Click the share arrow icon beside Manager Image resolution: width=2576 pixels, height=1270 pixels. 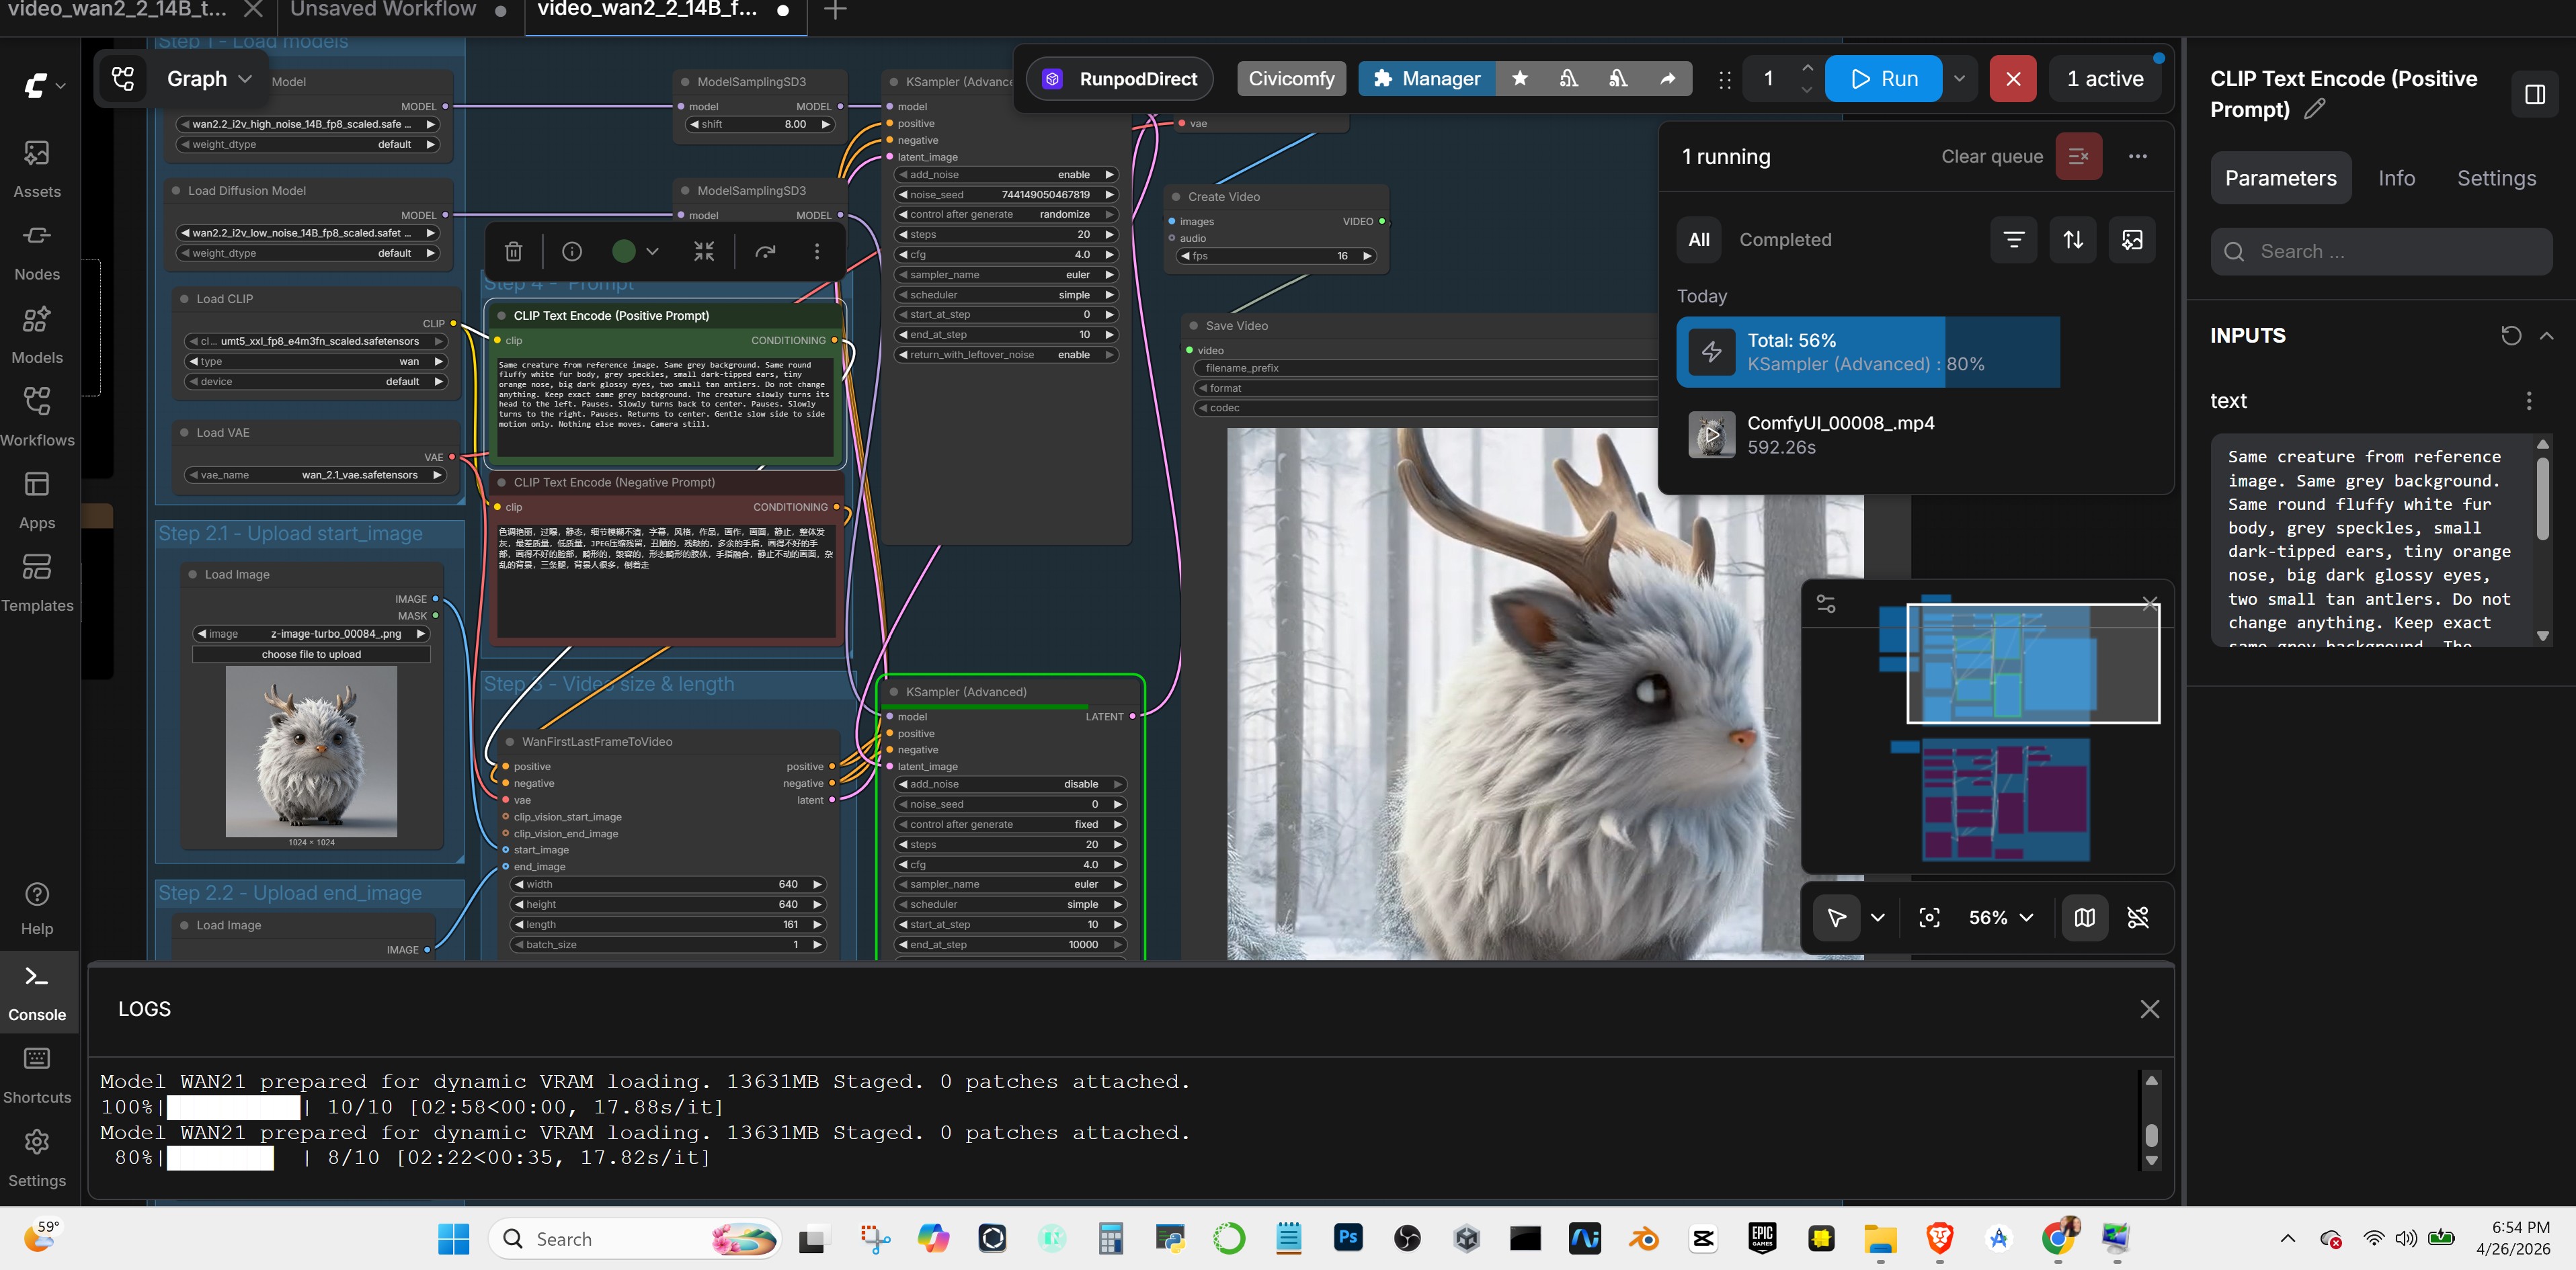coord(1668,78)
